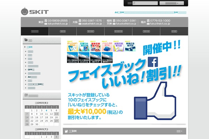Screen dimensions: 209x139
Task: Click the phone number 03-5809-2555
Action: [x=57, y=21]
